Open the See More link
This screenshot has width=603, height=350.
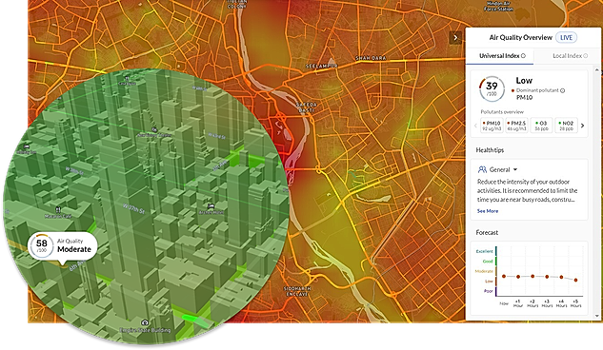488,211
